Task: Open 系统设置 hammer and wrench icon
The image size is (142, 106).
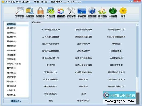Action: click(x=71, y=11)
